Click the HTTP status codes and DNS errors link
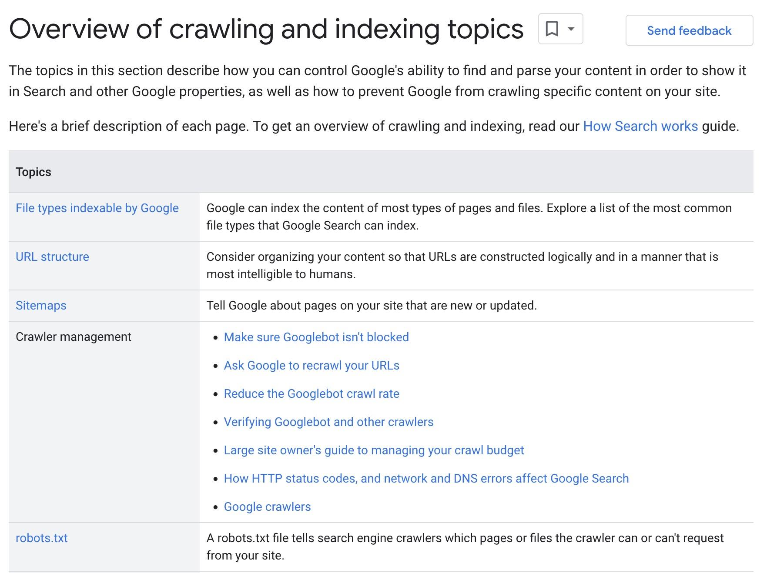 tap(426, 478)
